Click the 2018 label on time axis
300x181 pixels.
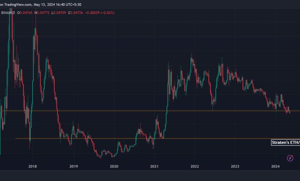click(33, 166)
